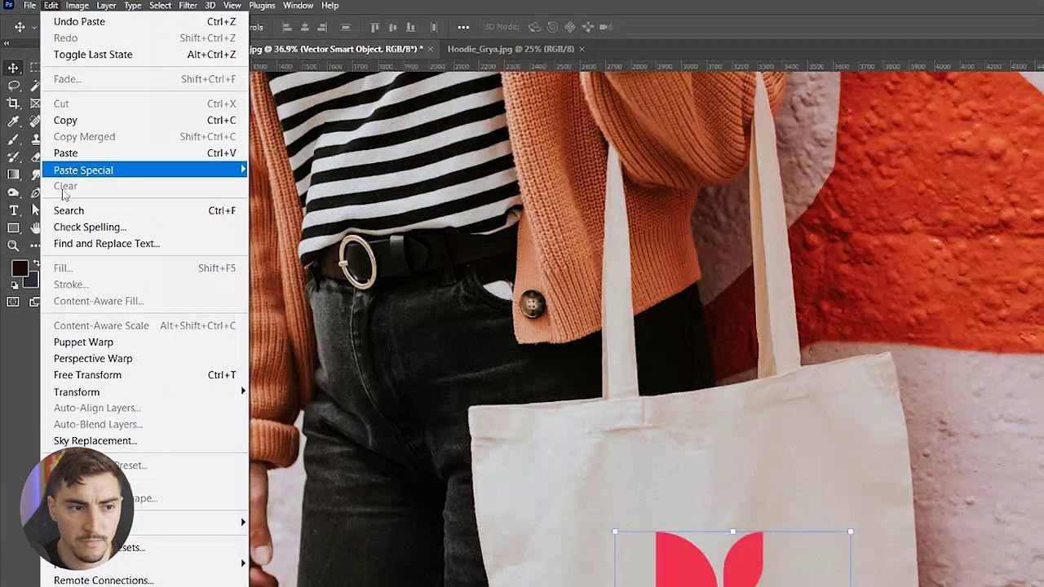Click the top-center transform handle on canvas
Viewport: 1044px width, 587px height.
pos(732,532)
